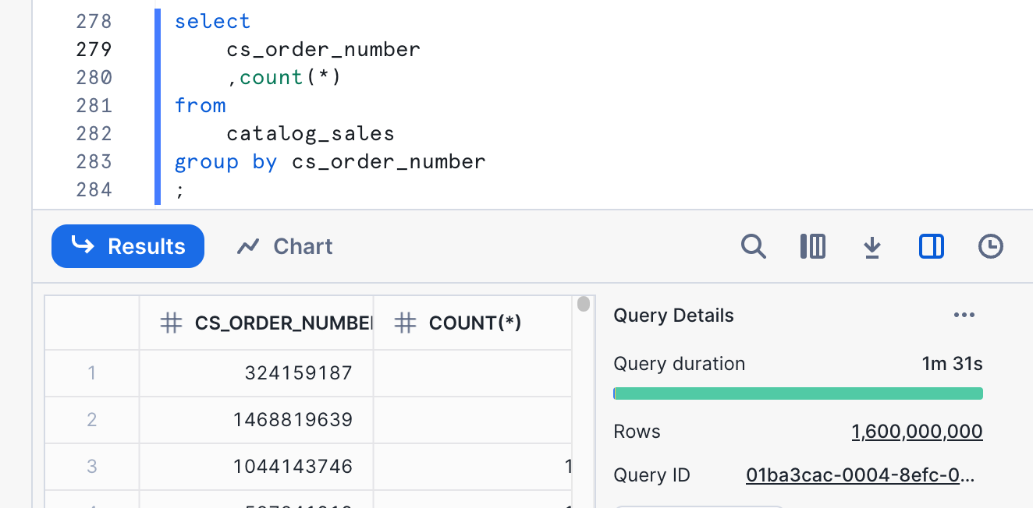Click the cell with value 1044143746
The image size is (1033, 508).
[x=293, y=467]
